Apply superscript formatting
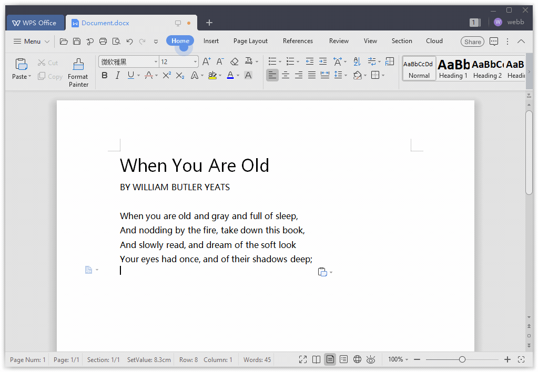This screenshot has height=372, width=538. [167, 75]
